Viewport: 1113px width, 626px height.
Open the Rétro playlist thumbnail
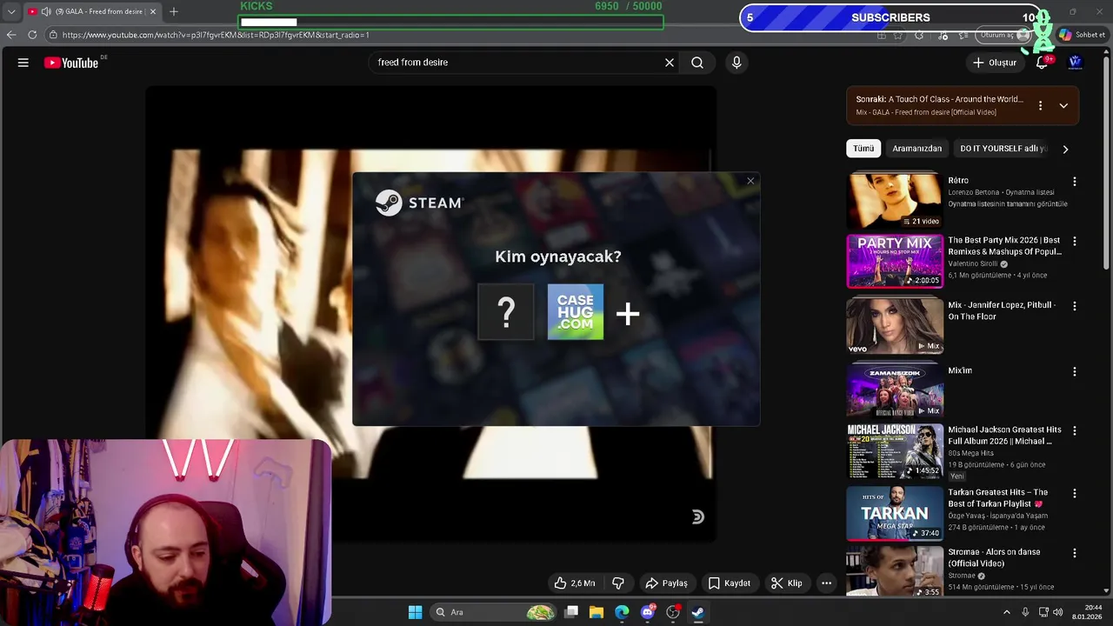(895, 201)
